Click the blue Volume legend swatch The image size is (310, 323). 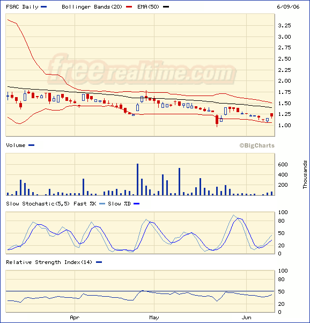tap(31, 145)
